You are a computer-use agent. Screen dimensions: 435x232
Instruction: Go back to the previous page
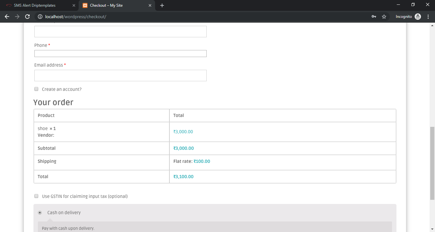point(7,17)
